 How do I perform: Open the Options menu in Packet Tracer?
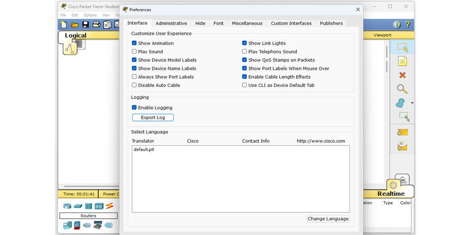click(x=90, y=15)
